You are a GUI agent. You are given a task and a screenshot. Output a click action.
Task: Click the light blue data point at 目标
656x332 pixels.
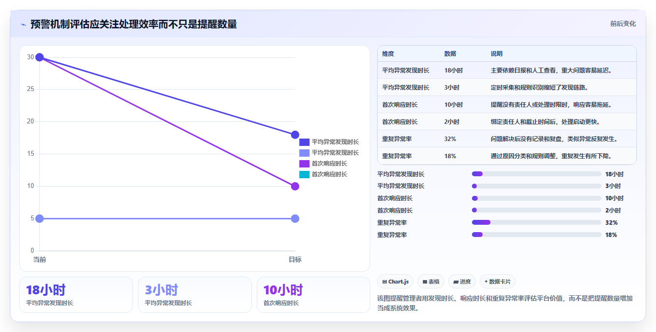[x=295, y=218]
